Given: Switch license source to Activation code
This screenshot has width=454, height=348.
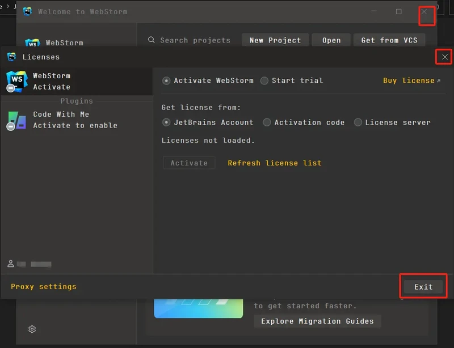Looking at the screenshot, I should (267, 122).
